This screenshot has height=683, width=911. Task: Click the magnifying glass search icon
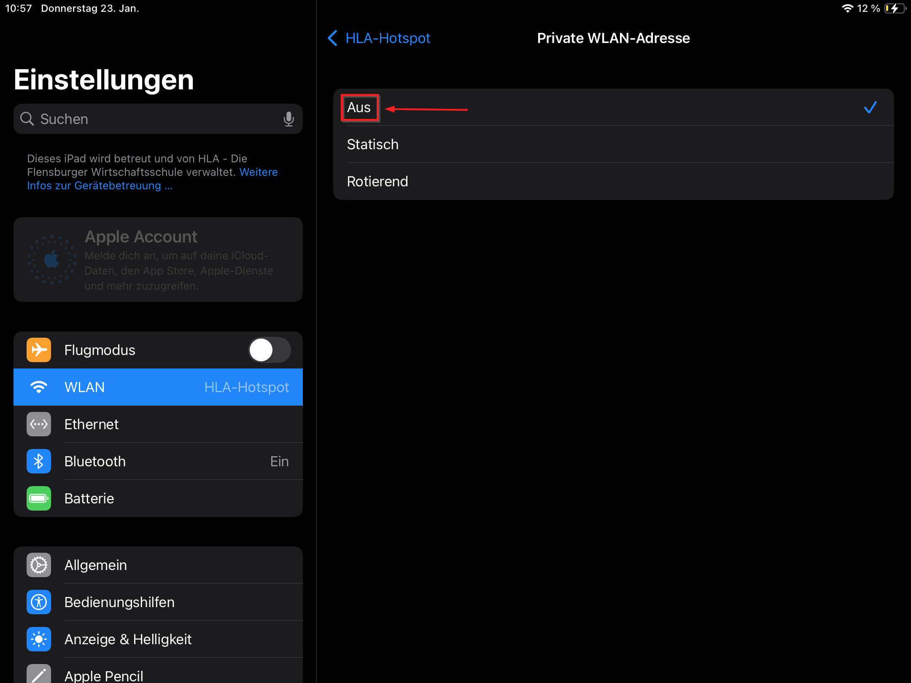[x=27, y=119]
